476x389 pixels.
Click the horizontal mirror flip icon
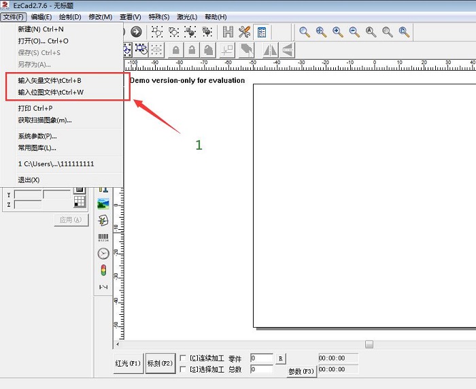(270, 50)
